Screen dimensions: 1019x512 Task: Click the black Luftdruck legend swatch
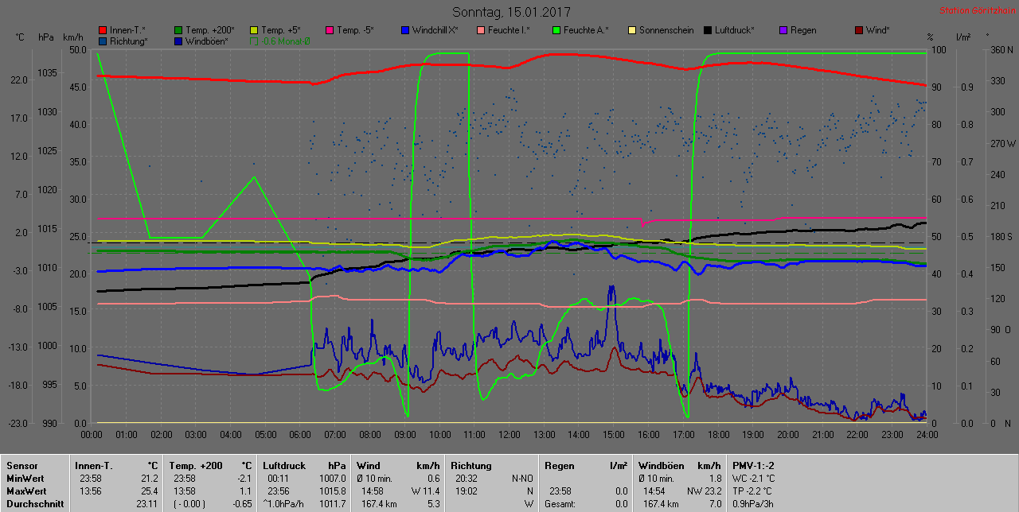708,30
